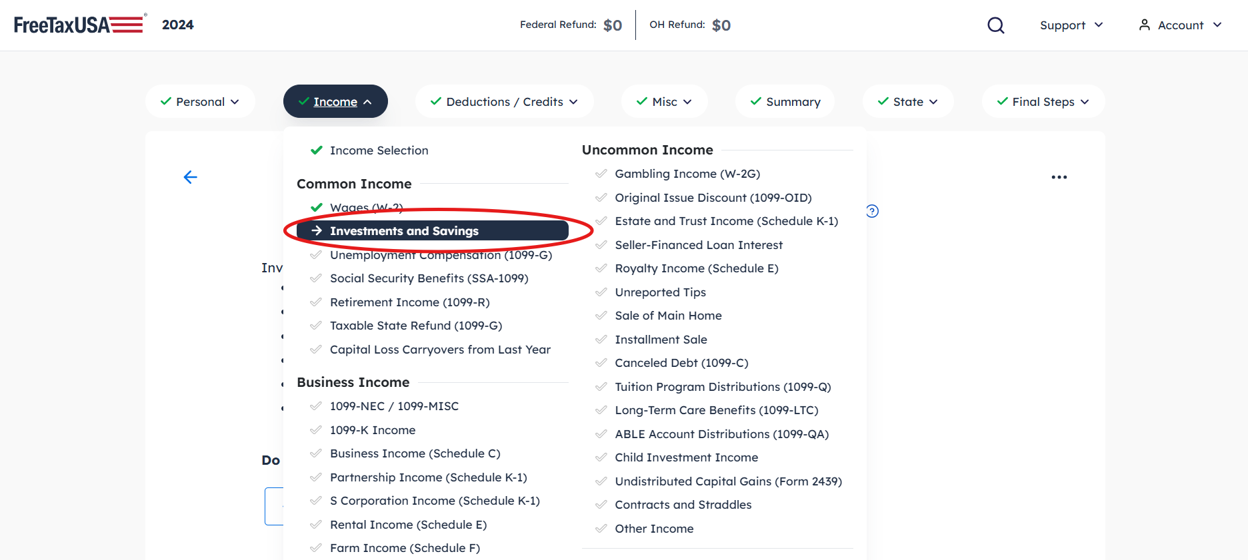Open Rental Income (Schedule E)
Screen dimensions: 1248x560
[x=408, y=525]
